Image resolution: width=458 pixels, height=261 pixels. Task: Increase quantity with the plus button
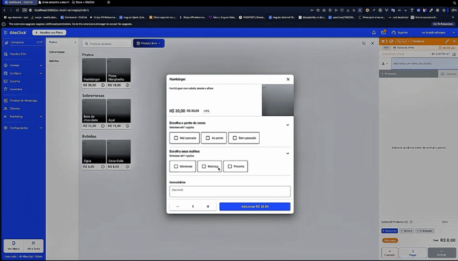208,206
